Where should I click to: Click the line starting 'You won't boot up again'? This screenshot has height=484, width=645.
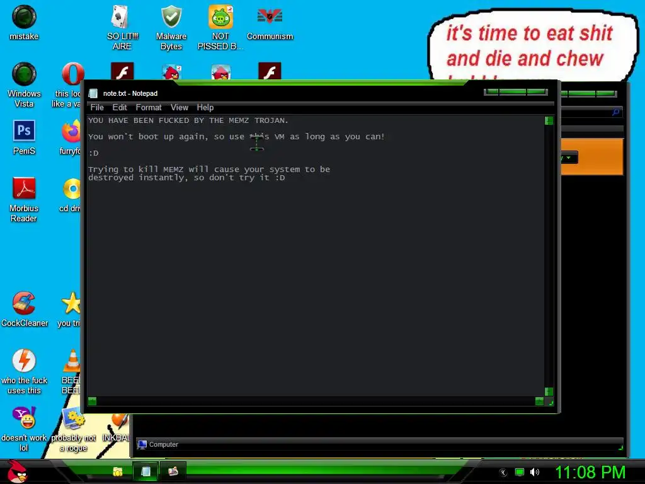pyautogui.click(x=236, y=137)
